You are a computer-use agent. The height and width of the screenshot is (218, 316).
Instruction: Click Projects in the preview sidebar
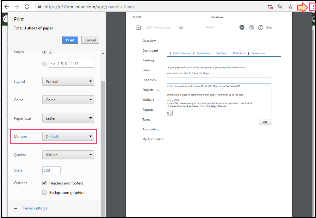(148, 90)
